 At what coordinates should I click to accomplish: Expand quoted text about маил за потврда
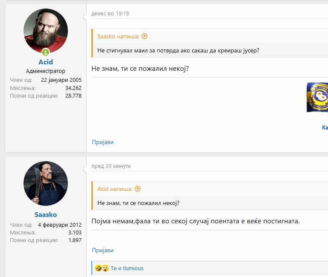pos(178,50)
